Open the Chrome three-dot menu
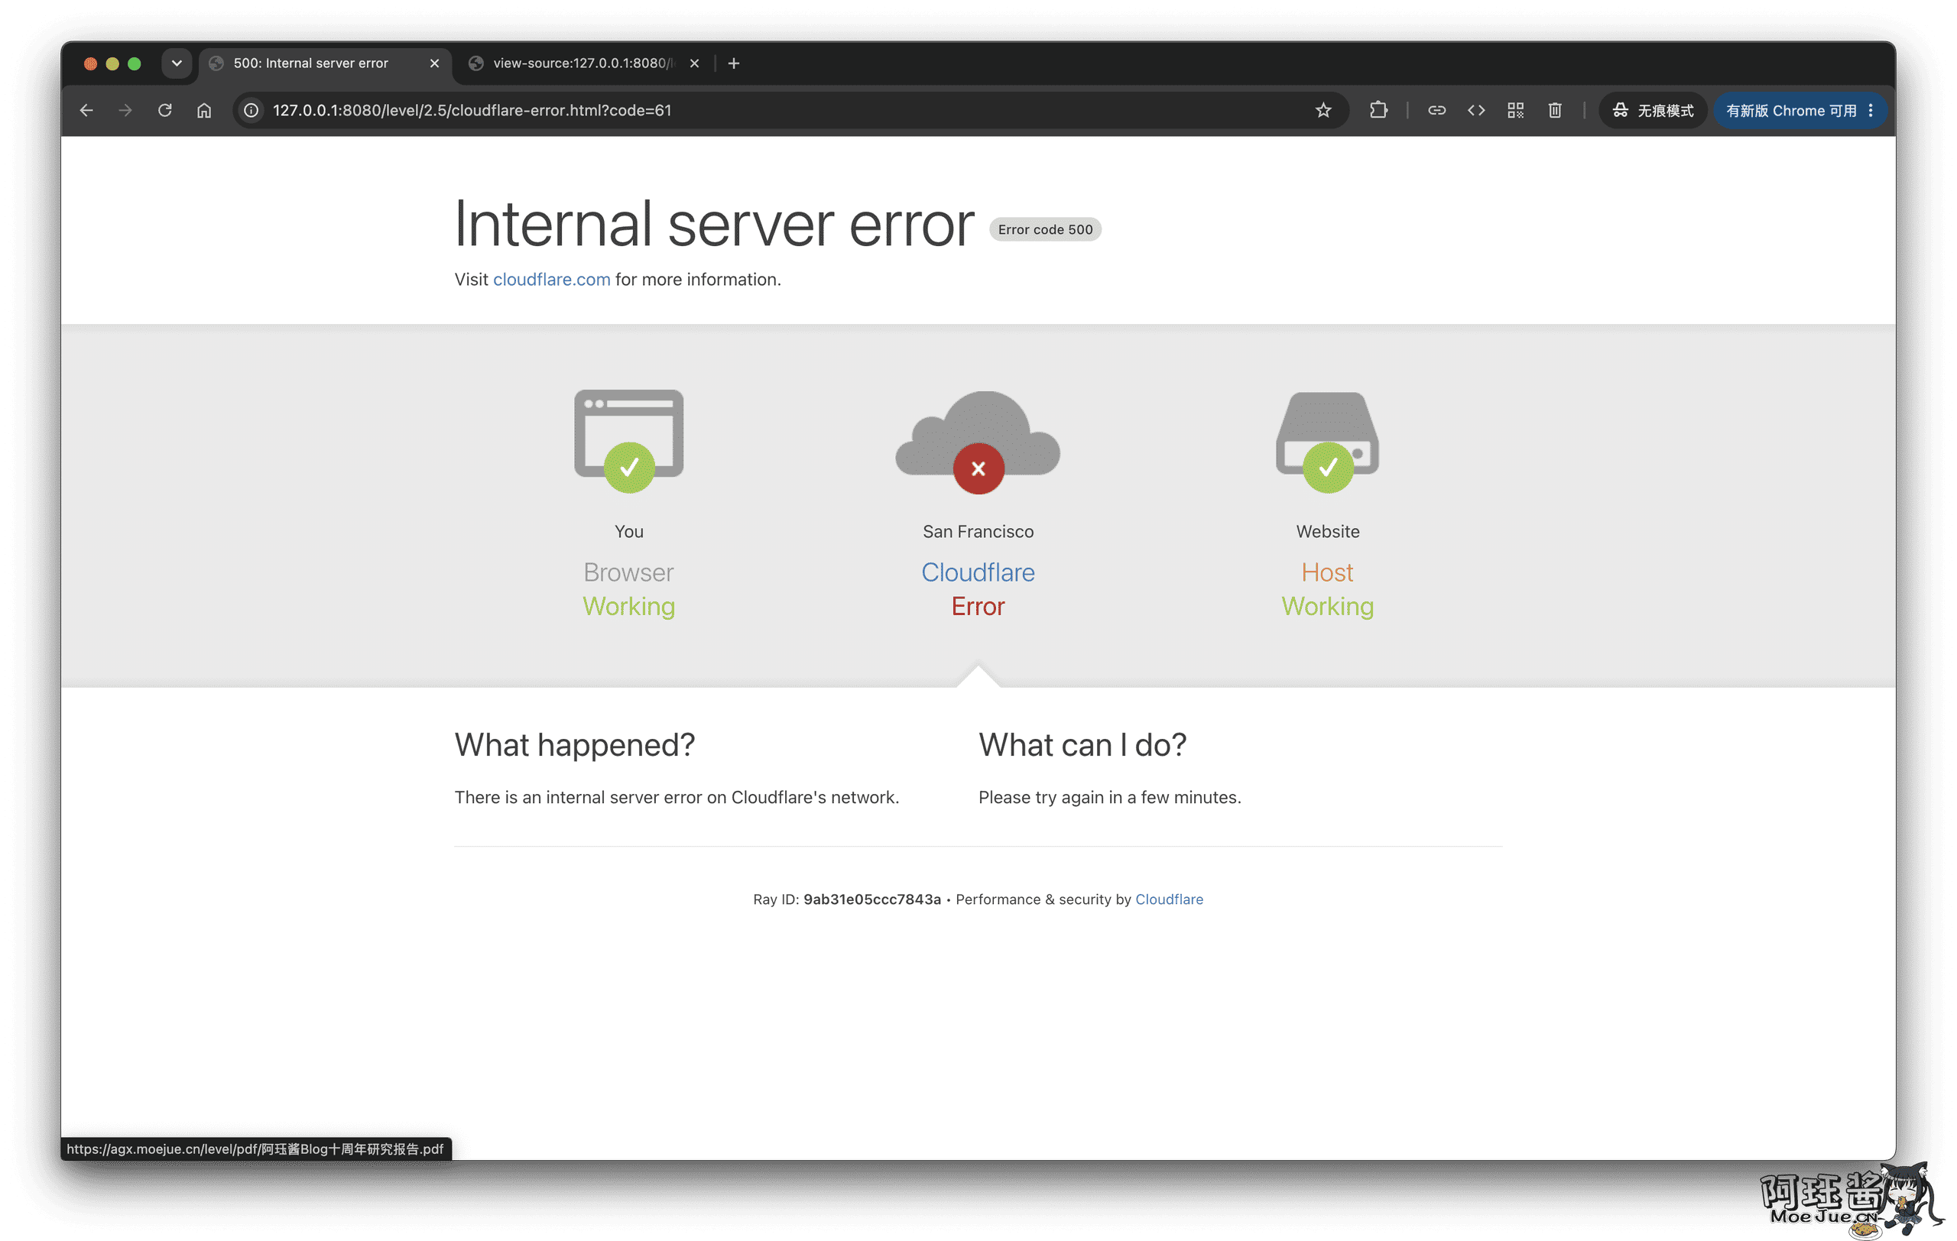Image resolution: width=1957 pixels, height=1241 pixels. 1871,111
